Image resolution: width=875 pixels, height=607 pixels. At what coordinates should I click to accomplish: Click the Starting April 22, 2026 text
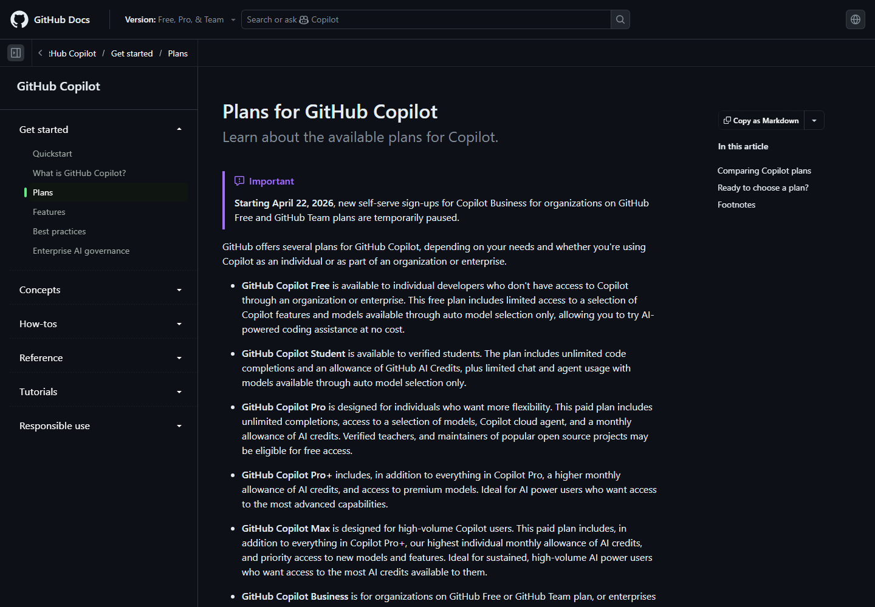coord(284,203)
